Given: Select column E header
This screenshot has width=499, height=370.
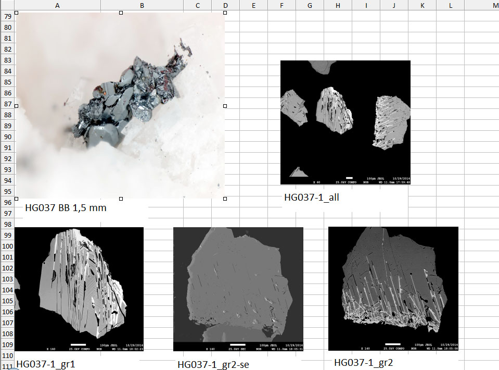Looking at the screenshot, I should (x=253, y=5).
